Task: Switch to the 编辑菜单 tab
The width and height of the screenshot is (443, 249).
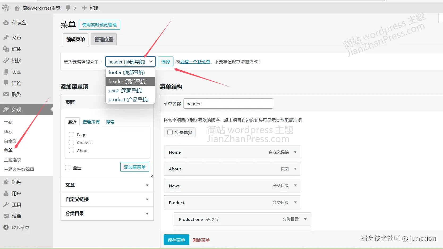Action: point(76,40)
